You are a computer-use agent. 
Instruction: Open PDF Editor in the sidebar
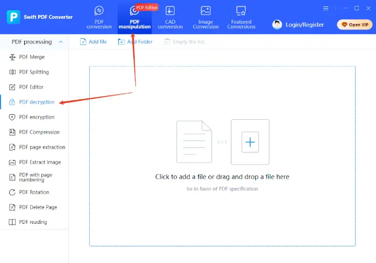pos(34,87)
